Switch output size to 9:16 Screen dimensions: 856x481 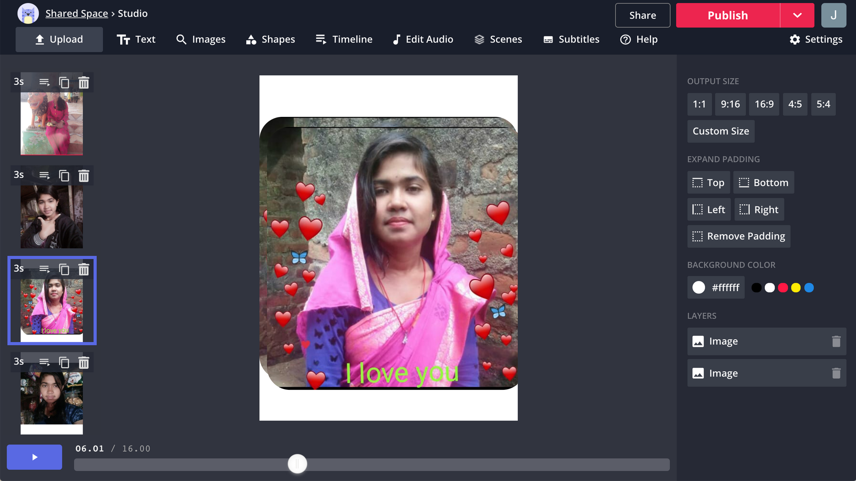coord(730,104)
